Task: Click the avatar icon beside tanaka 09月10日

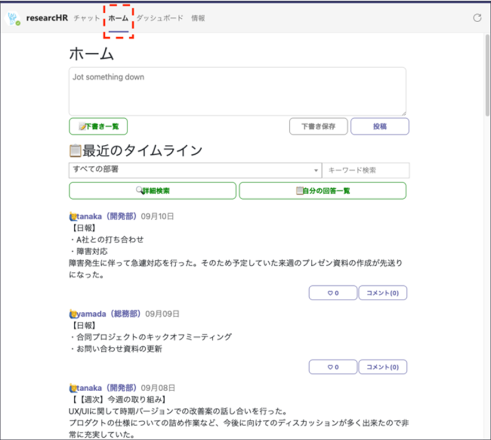Action: point(73,216)
